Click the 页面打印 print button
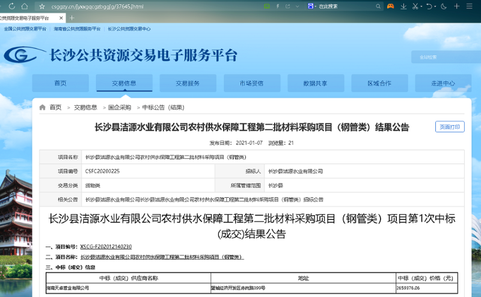This screenshot has width=481, height=297. pyautogui.click(x=449, y=127)
